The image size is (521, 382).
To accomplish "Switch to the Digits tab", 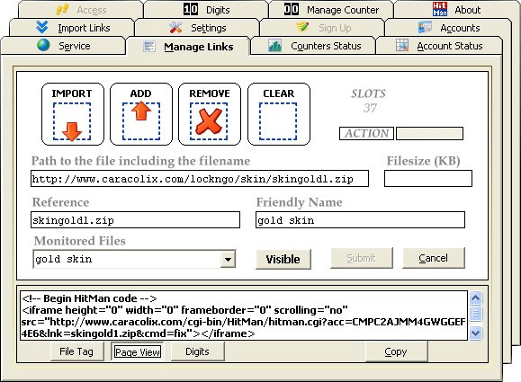I will point(206,10).
